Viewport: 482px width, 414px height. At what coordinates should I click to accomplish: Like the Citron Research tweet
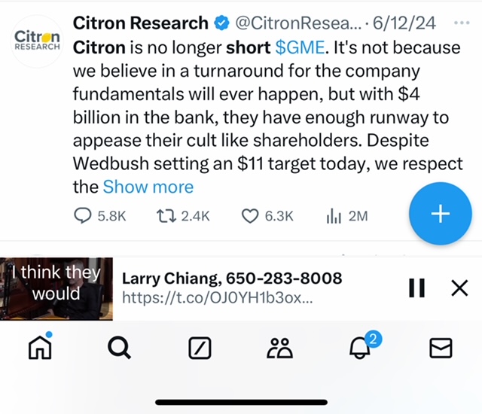click(250, 216)
